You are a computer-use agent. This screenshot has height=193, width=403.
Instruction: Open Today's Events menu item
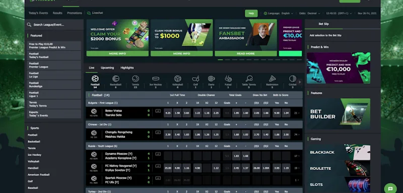(x=38, y=13)
